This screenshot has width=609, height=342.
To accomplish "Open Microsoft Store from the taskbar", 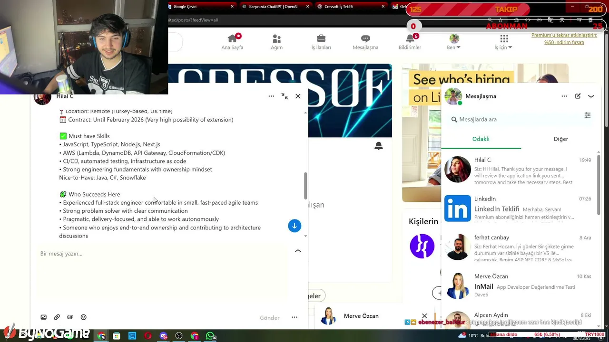I will tap(117, 336).
